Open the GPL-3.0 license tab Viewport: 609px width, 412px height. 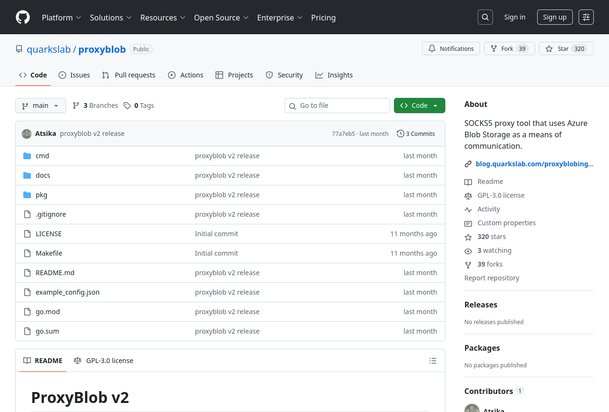[x=104, y=361]
